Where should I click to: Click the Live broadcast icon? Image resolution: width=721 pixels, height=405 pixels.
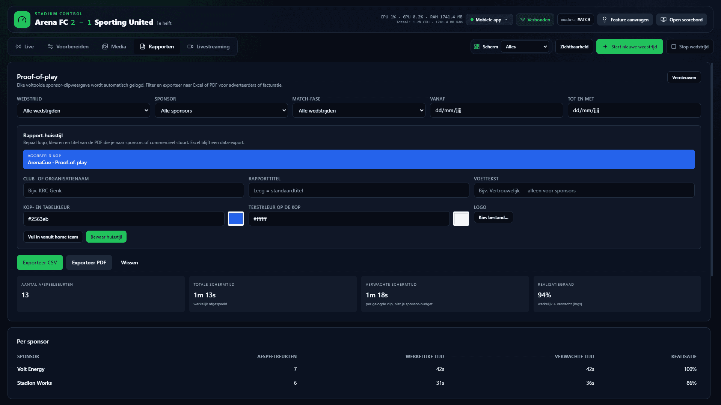[18, 46]
